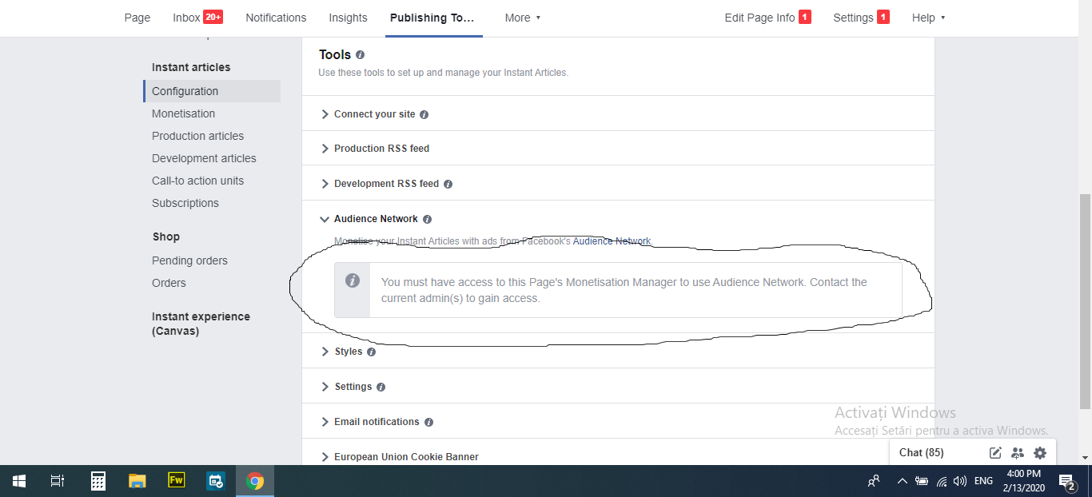The image size is (1092, 497).
Task: Open Adobe Fireworks from the taskbar
Action: click(177, 481)
